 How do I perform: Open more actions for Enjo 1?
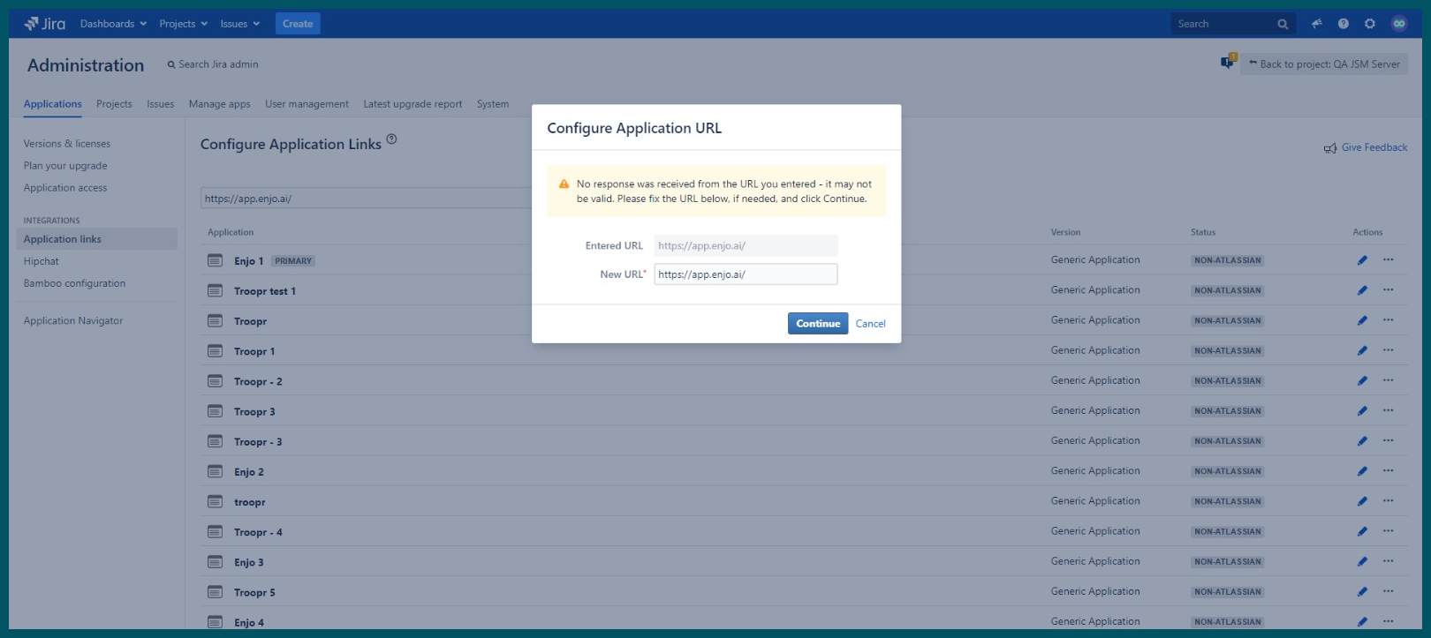1389,259
